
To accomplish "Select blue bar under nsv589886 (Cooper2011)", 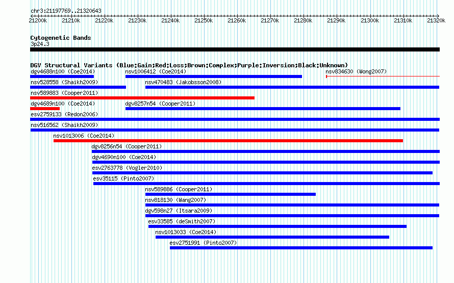I will click(x=231, y=194).
